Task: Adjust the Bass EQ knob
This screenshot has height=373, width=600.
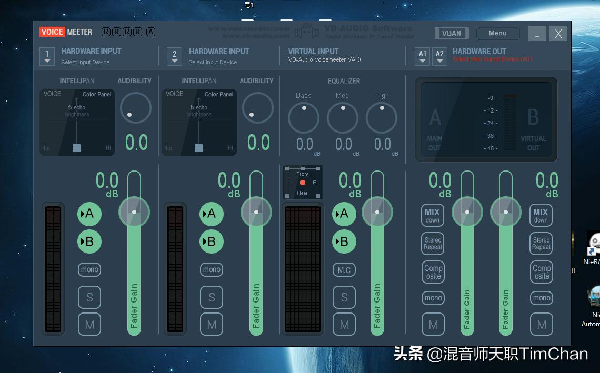Action: [x=303, y=118]
